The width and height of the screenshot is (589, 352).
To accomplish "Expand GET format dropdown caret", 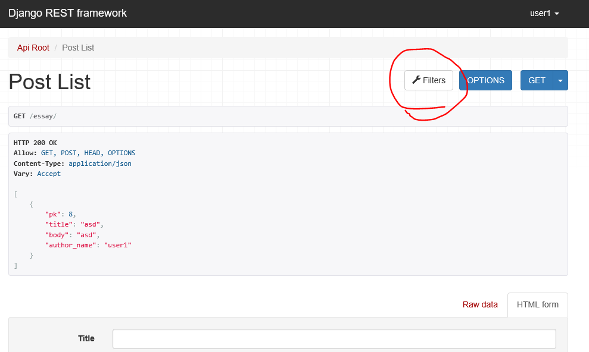I will click(x=560, y=80).
